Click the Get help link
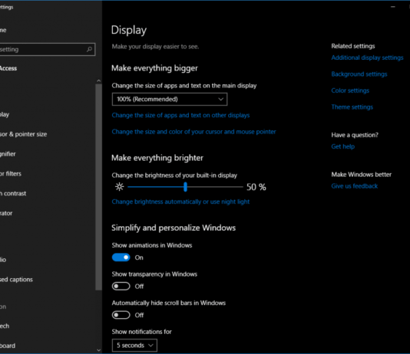This screenshot has width=410, height=354. point(342,146)
